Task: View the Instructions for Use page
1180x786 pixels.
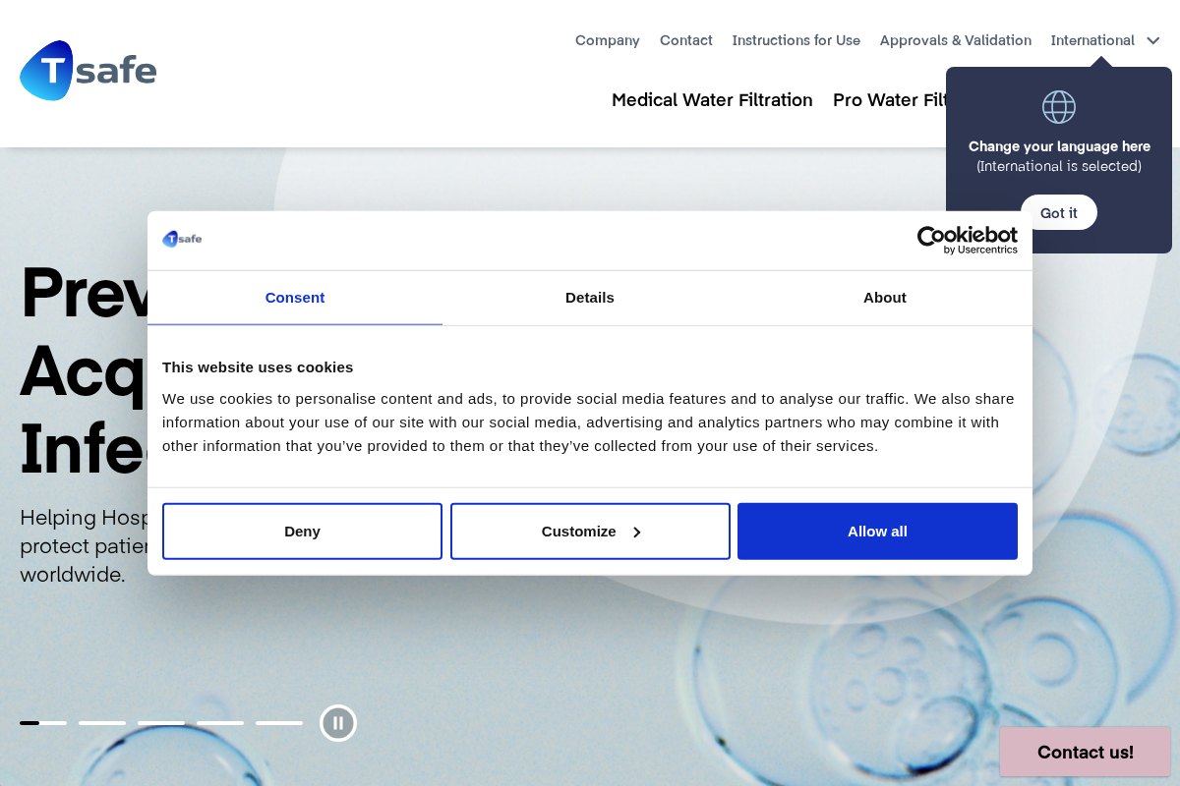Action: pyautogui.click(x=796, y=40)
